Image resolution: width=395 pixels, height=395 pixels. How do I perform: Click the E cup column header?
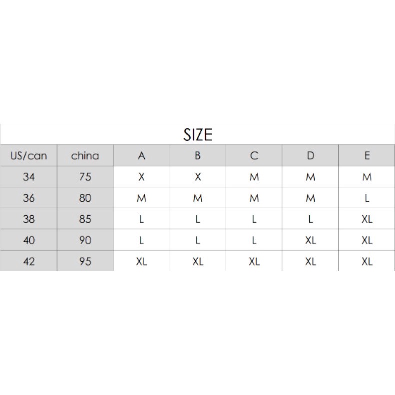point(367,156)
